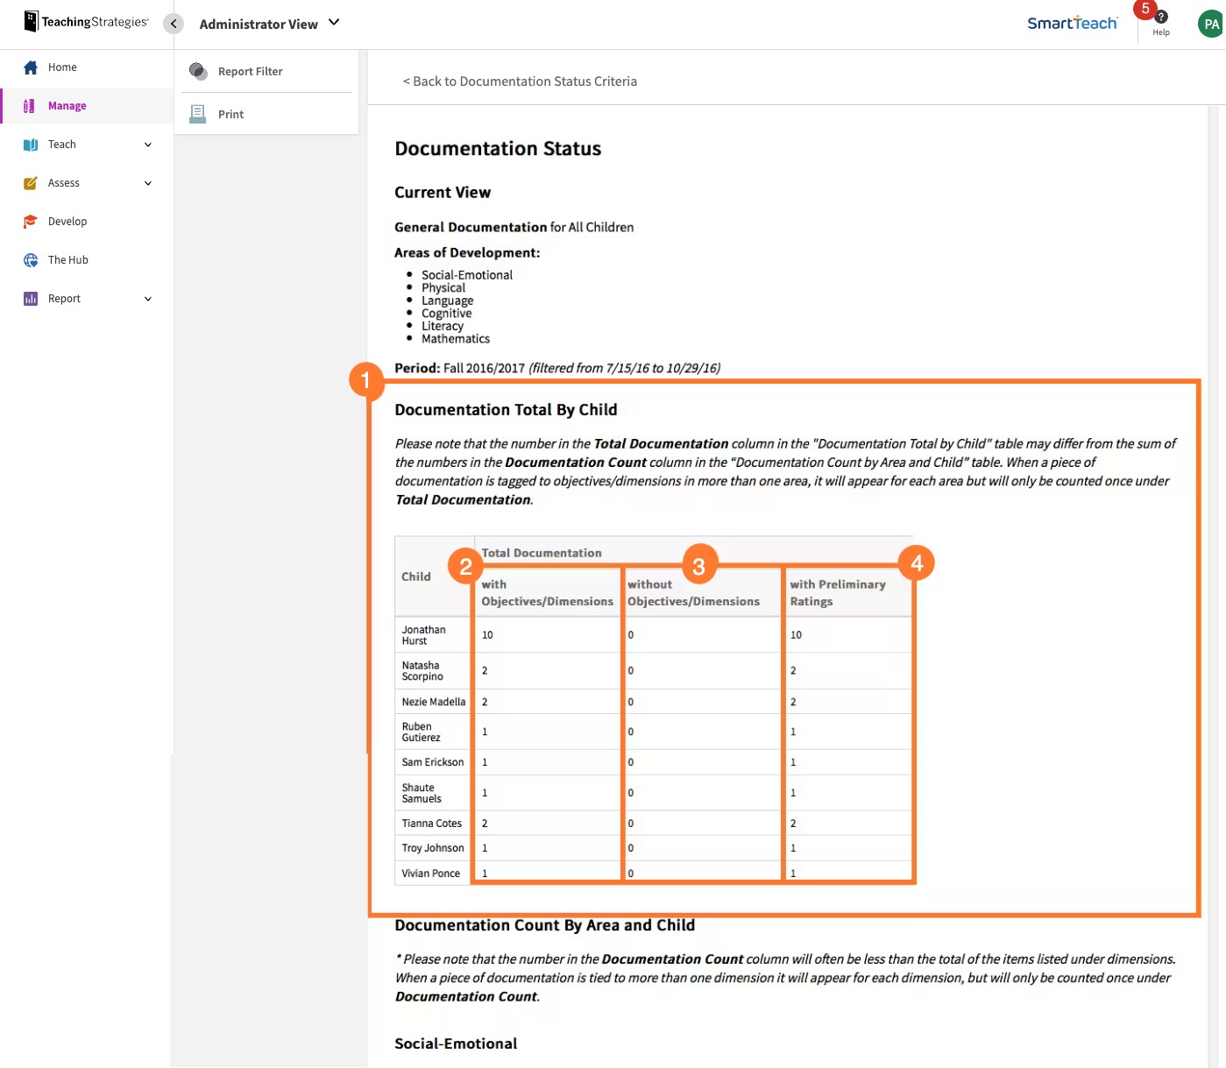Viewport: 1226px width, 1068px height.
Task: Select the Report bar chart icon
Action: [30, 298]
